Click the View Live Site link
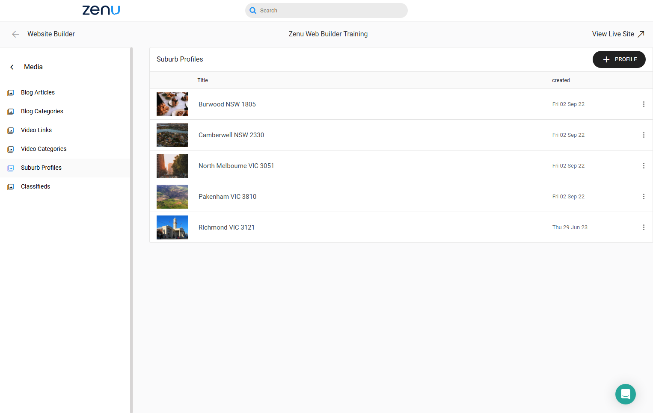The image size is (653, 413). coord(618,34)
